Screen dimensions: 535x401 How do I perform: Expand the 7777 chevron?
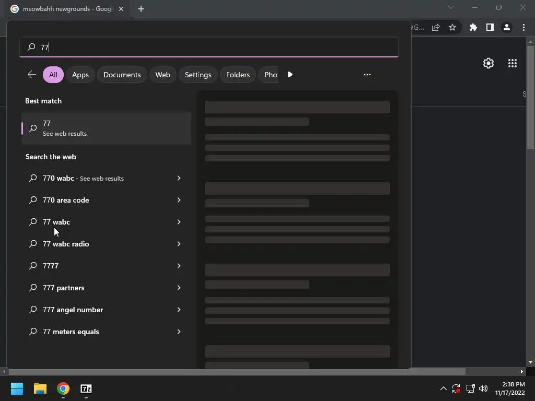[179, 266]
